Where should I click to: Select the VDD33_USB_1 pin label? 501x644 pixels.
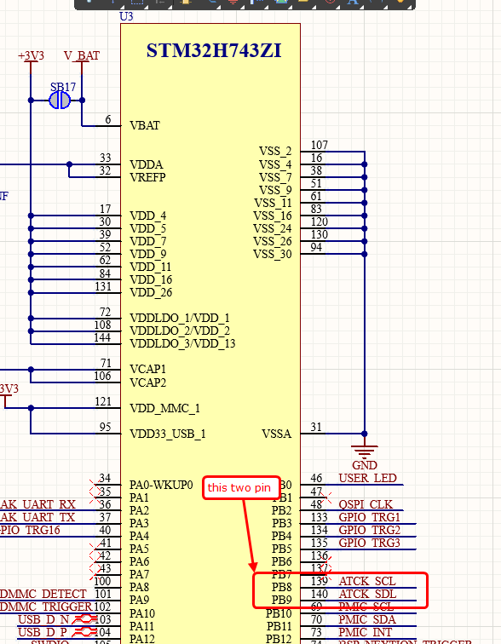click(168, 434)
